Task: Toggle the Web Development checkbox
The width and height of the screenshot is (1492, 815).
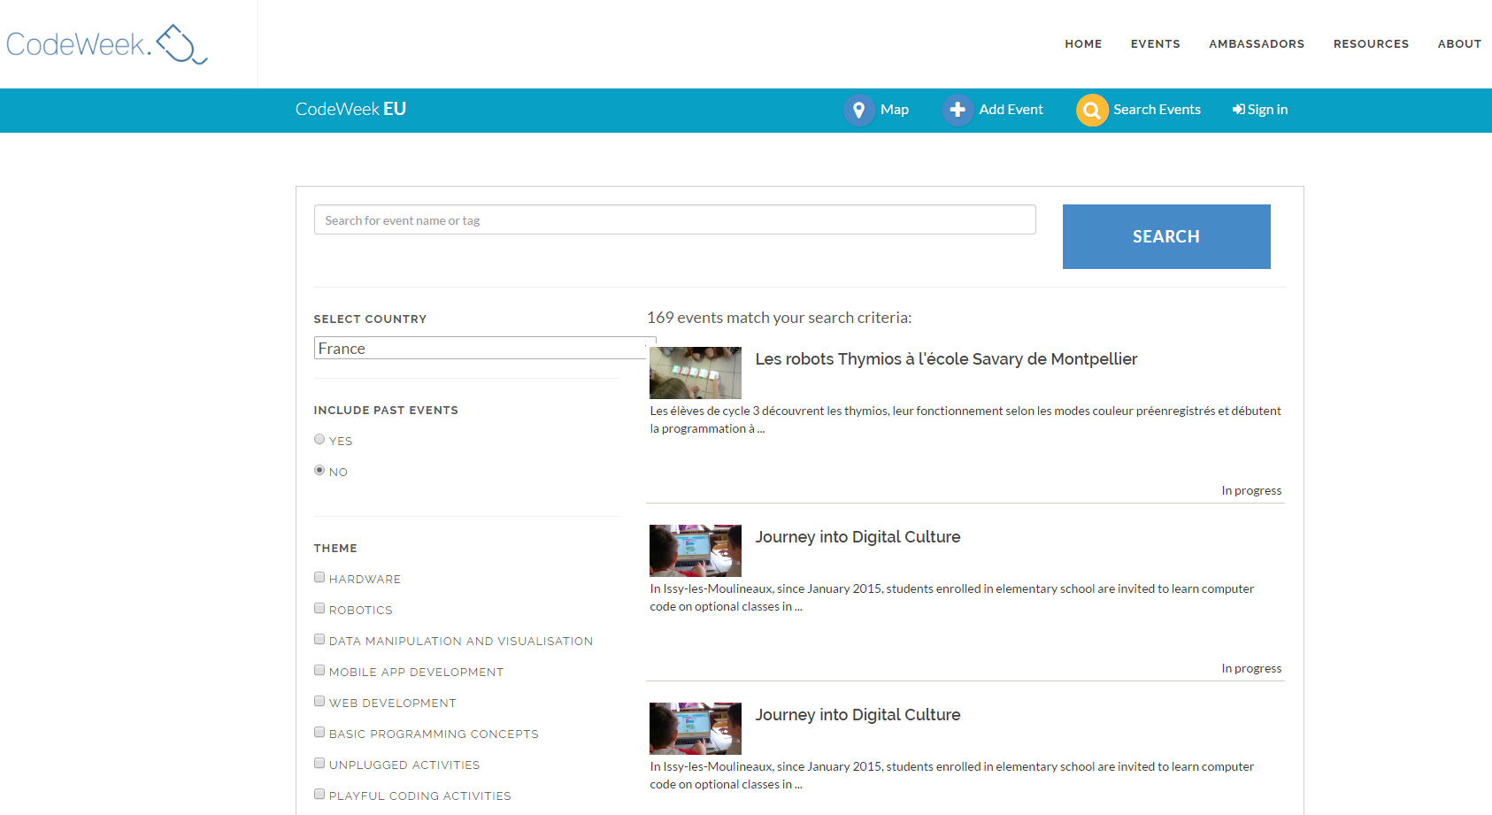Action: pos(319,701)
